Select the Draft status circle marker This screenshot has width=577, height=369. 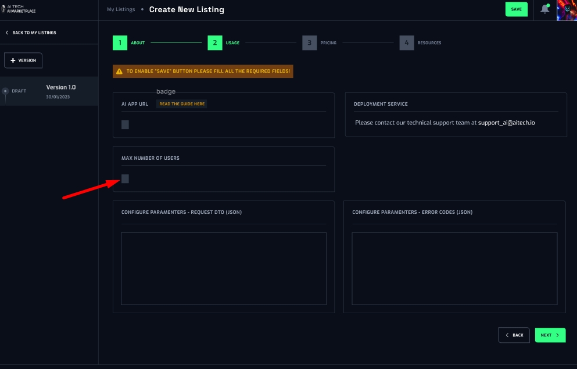click(5, 91)
